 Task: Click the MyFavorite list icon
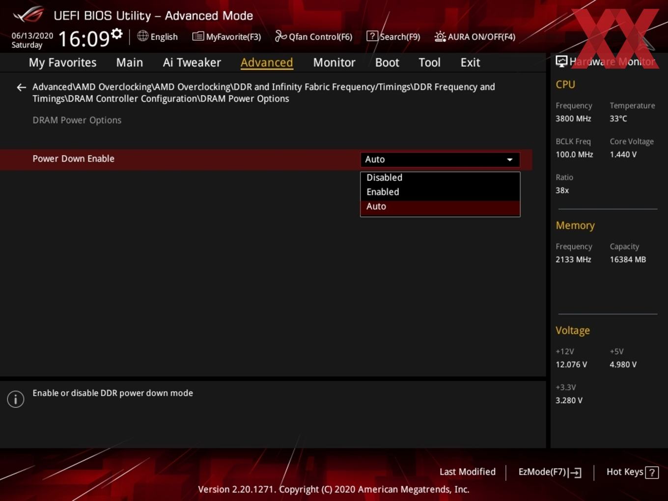[x=197, y=36]
